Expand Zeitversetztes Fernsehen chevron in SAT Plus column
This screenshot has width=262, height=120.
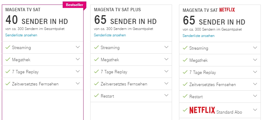(166, 83)
